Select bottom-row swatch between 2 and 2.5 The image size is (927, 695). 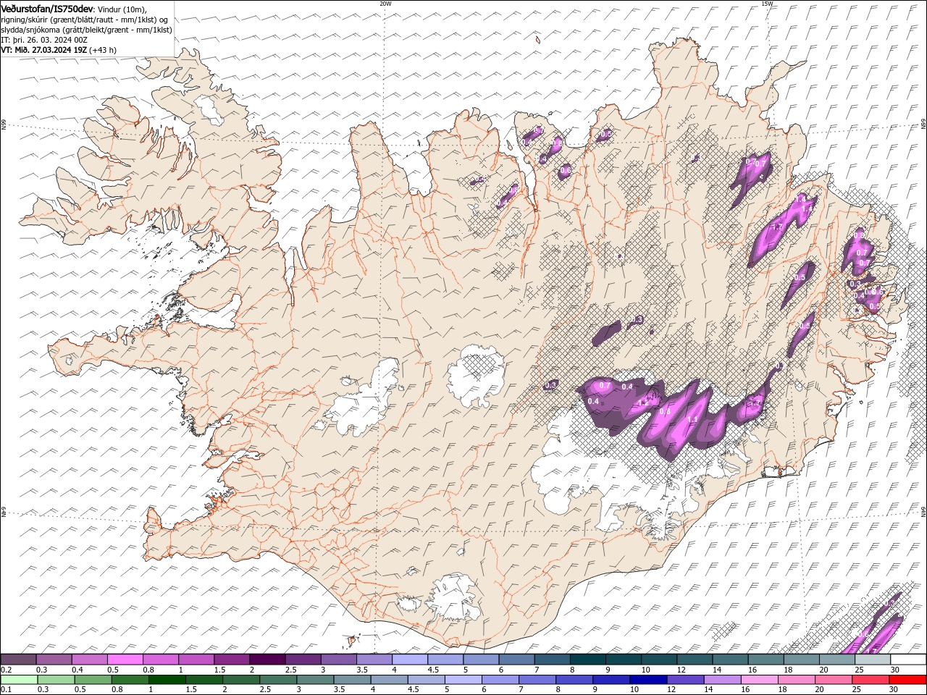(x=241, y=679)
